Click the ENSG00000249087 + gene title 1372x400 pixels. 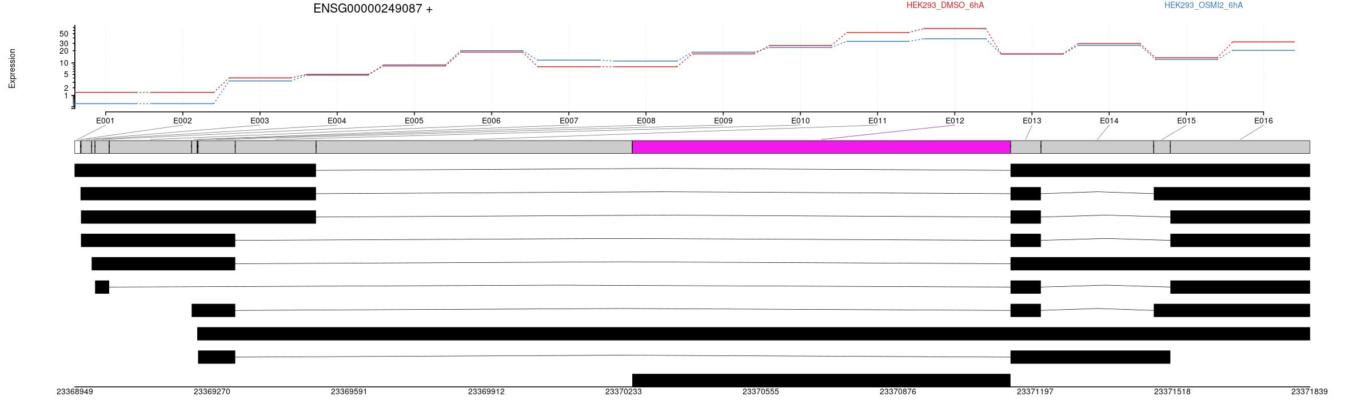click(373, 9)
